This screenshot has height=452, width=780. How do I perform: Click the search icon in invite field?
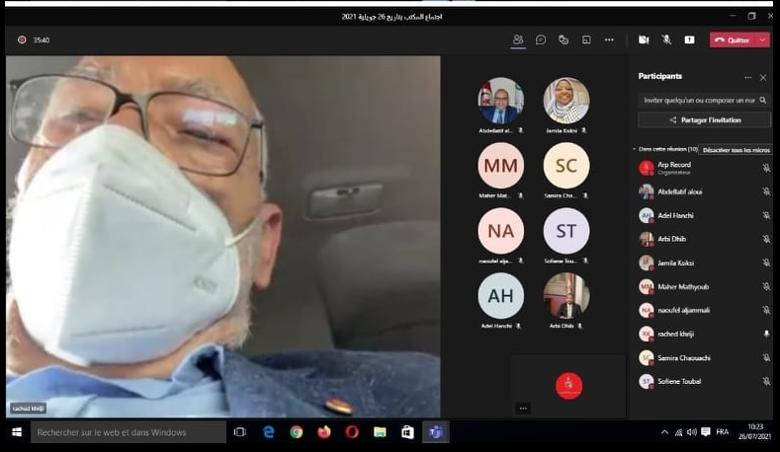(x=762, y=100)
